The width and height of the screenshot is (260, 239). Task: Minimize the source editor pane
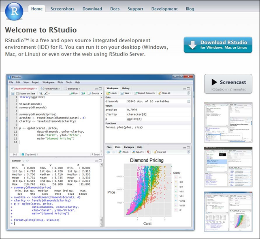pyautogui.click(x=96, y=89)
